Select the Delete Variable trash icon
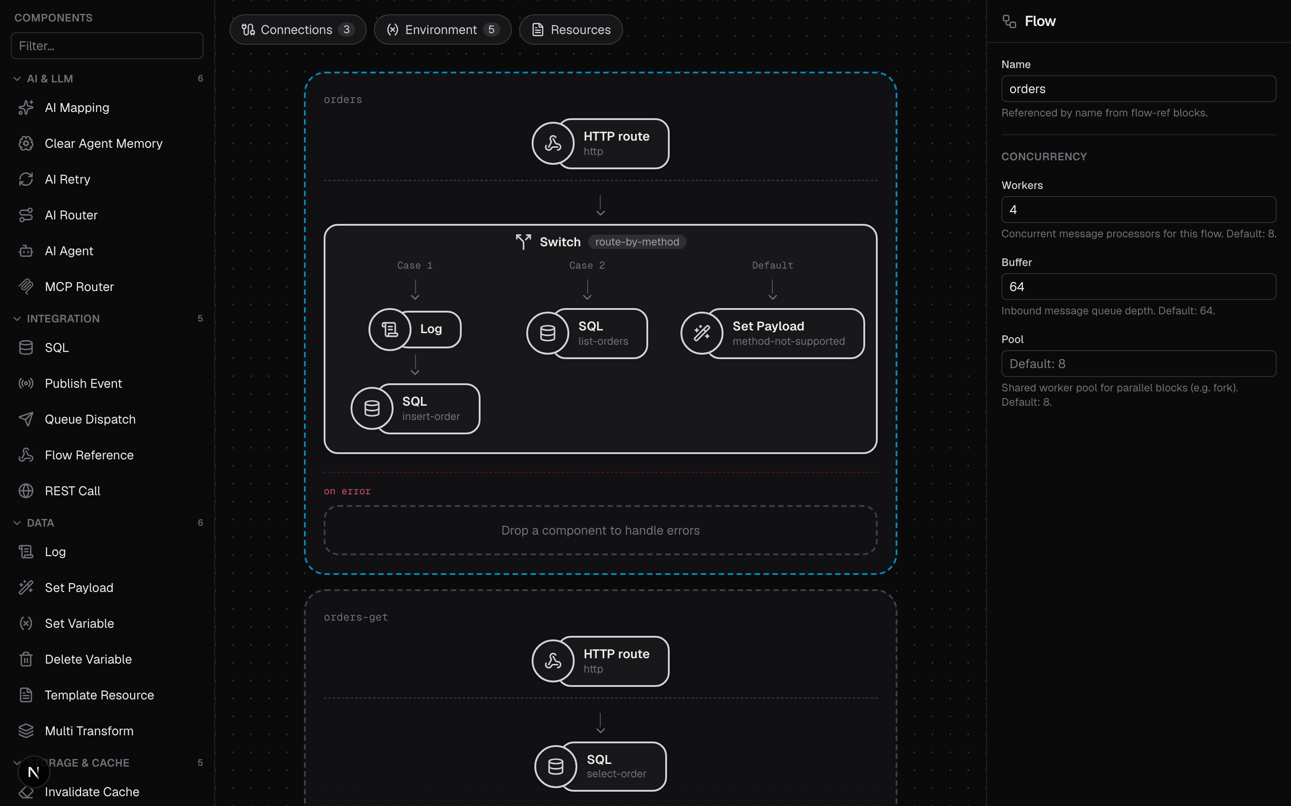 pos(26,659)
